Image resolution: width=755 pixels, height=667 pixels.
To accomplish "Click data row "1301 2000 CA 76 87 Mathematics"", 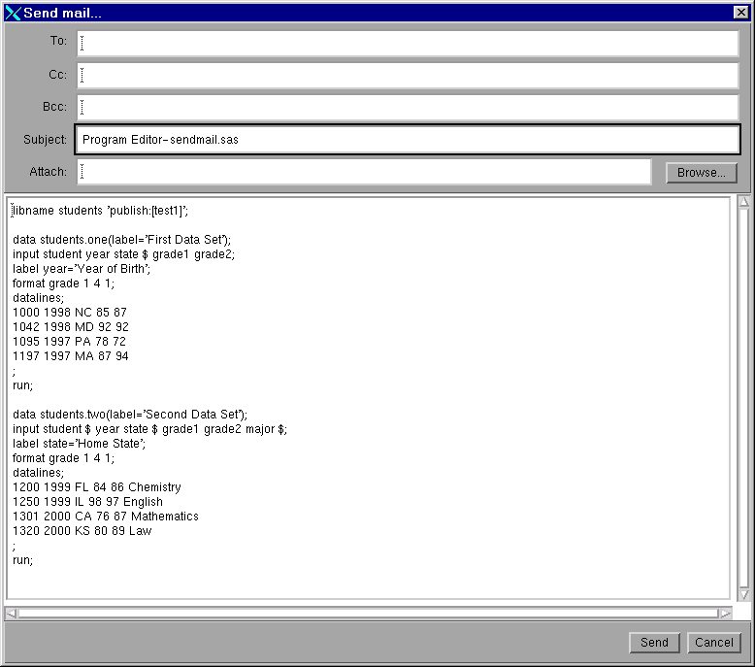I will 106,517.
